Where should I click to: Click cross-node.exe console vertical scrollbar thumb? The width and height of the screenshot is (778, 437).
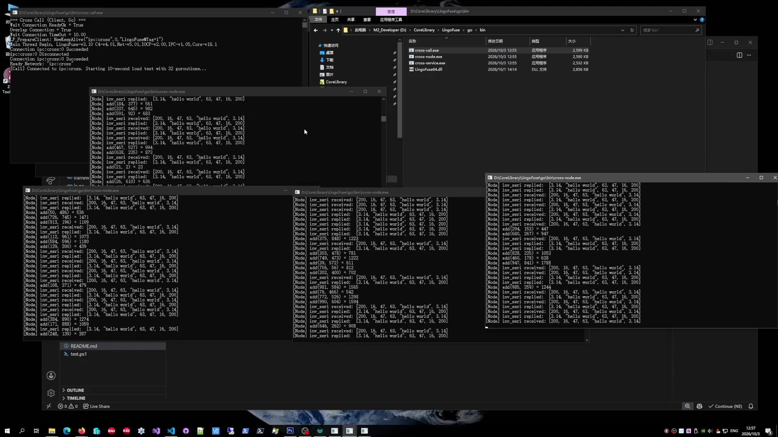[x=383, y=119]
